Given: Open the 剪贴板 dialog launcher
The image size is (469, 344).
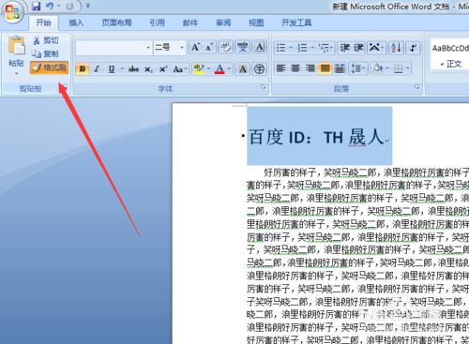Looking at the screenshot, I should (x=64, y=87).
